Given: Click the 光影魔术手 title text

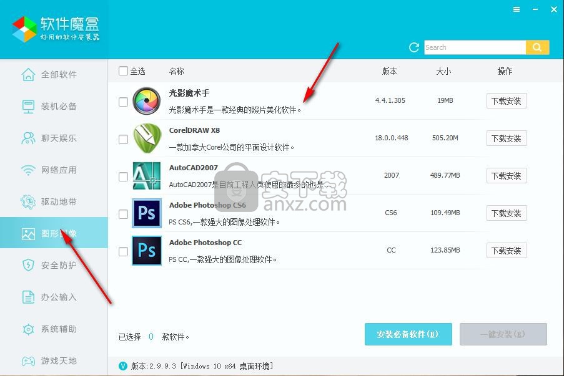Looking at the screenshot, I should [189, 93].
